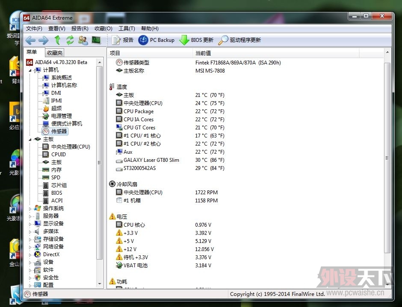Select 中央处理器(CPU) under 主板 in tree
This screenshot has height=307, width=402.
(71, 147)
